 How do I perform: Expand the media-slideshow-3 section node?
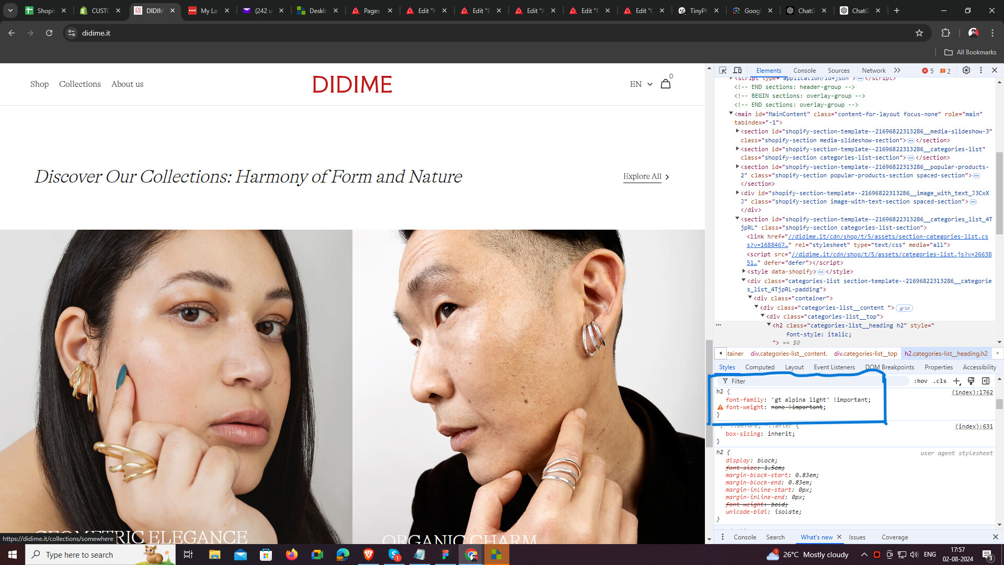point(737,131)
